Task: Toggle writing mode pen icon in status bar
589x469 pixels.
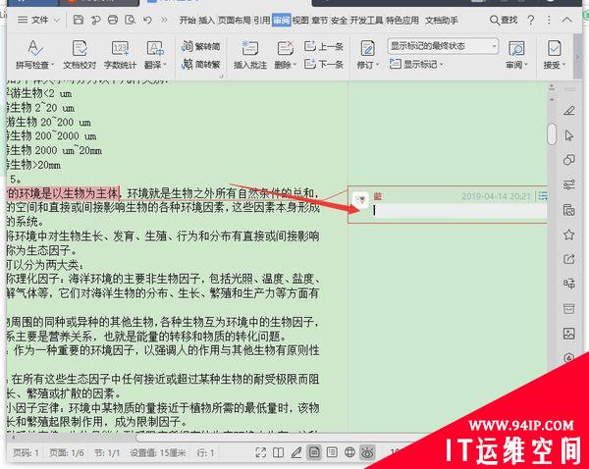Action: tap(296, 452)
